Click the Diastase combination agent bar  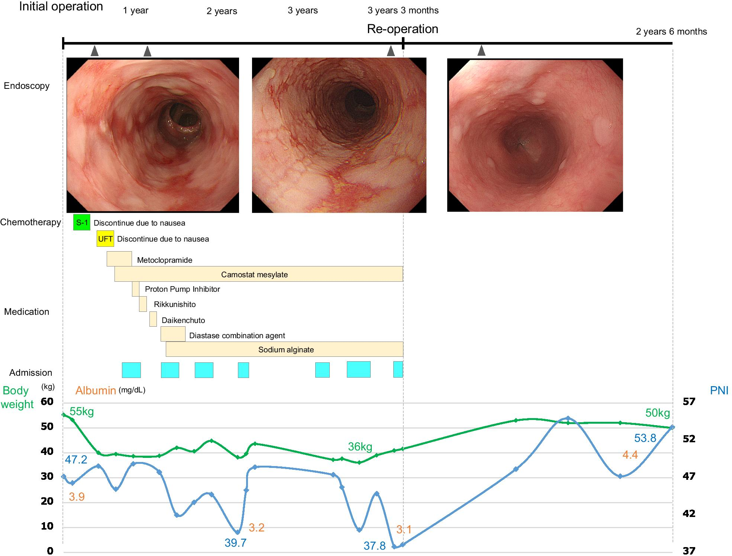(x=173, y=334)
